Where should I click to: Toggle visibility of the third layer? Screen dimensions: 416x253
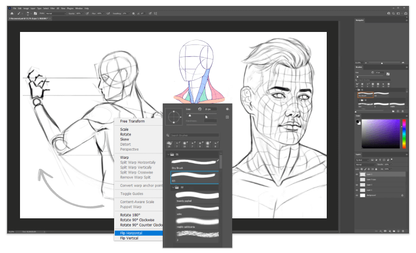(x=356, y=185)
